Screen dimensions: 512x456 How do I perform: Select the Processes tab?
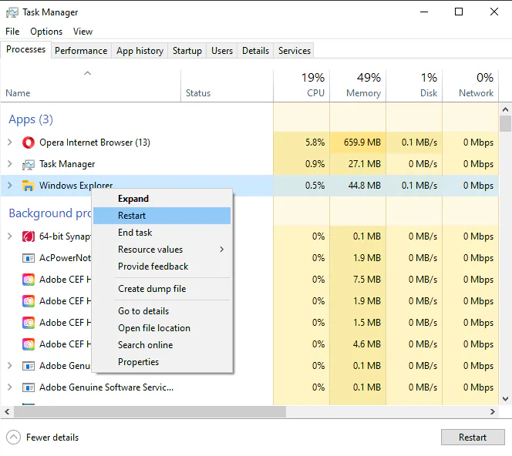25,49
